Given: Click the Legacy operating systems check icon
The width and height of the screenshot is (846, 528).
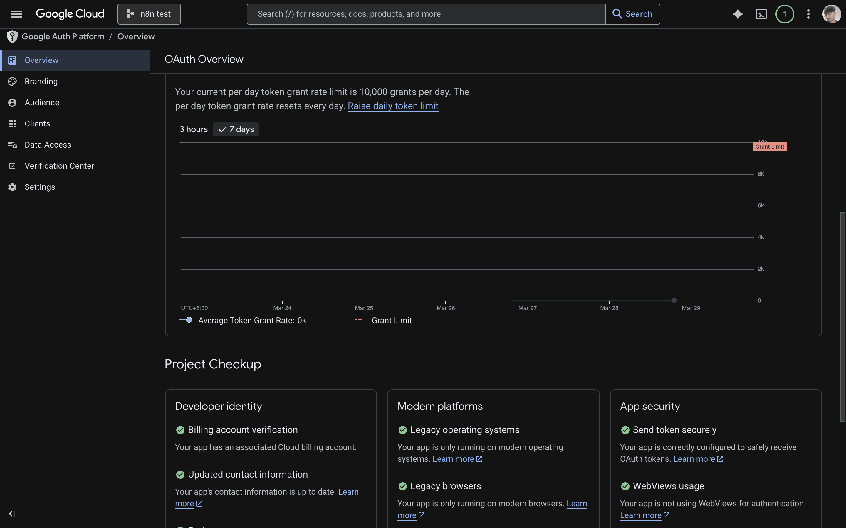Looking at the screenshot, I should pos(403,430).
